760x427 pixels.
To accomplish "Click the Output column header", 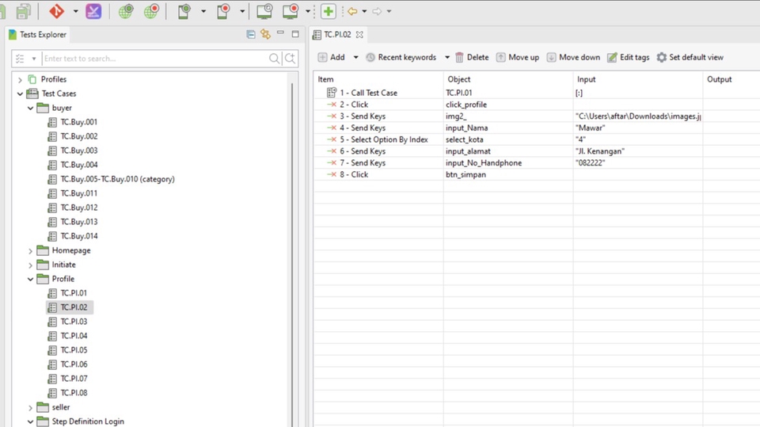I will (731, 79).
